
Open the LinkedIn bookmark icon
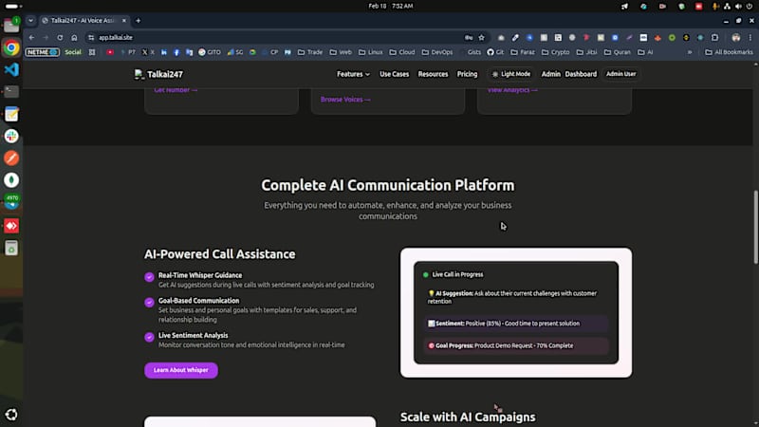point(164,52)
